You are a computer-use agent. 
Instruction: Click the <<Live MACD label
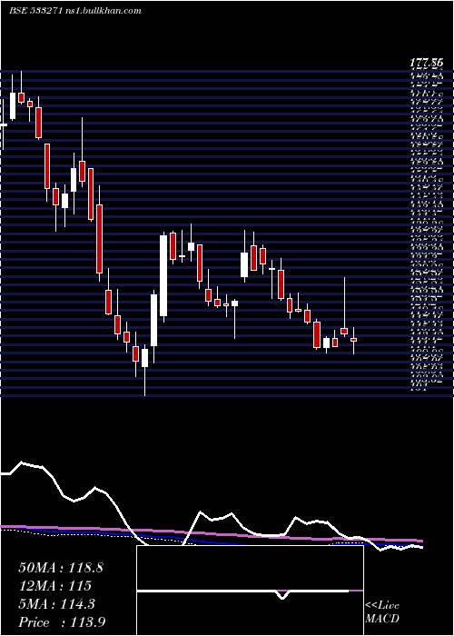[x=382, y=612]
